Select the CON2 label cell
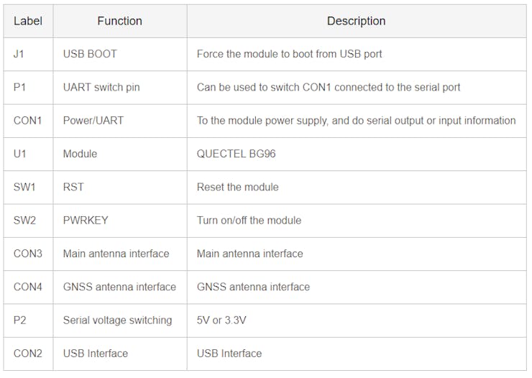 pyautogui.click(x=29, y=354)
